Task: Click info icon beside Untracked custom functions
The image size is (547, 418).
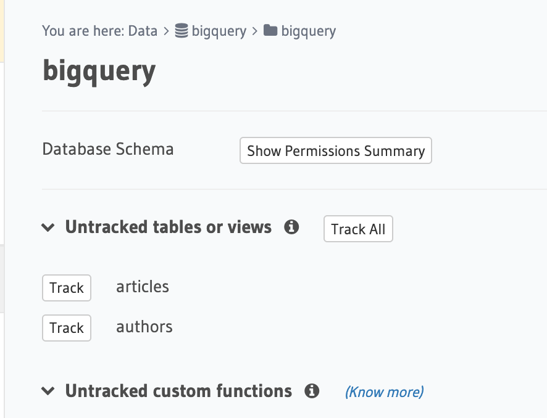Action: click(312, 391)
